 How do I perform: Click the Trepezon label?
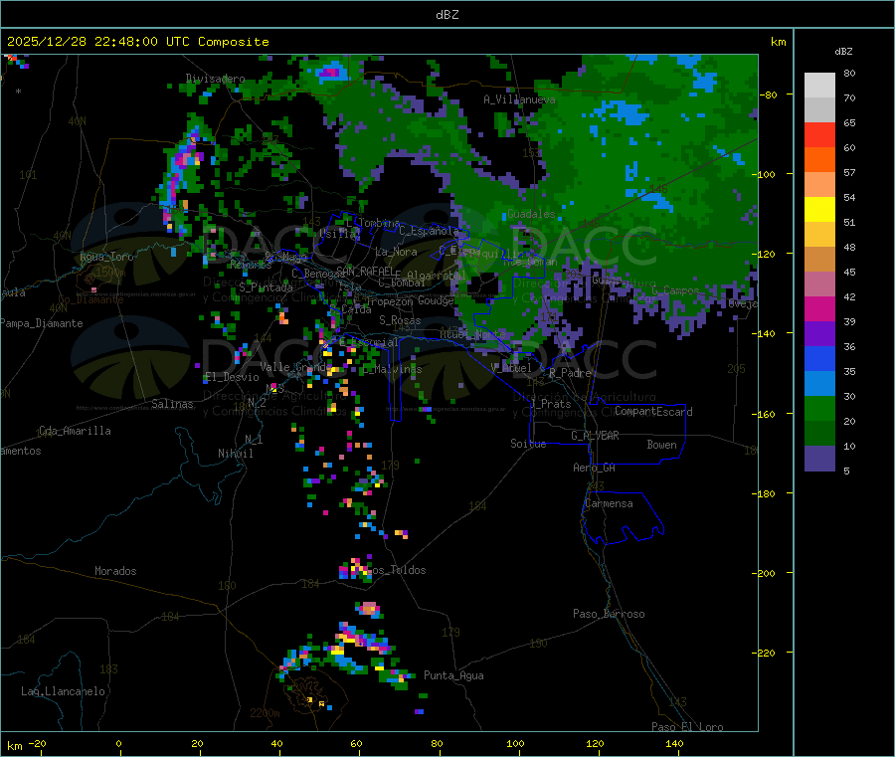[390, 301]
